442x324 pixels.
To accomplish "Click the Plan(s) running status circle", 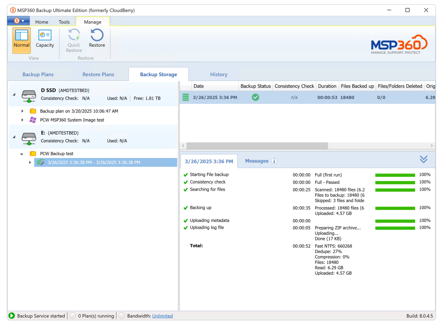I will coord(73,316).
